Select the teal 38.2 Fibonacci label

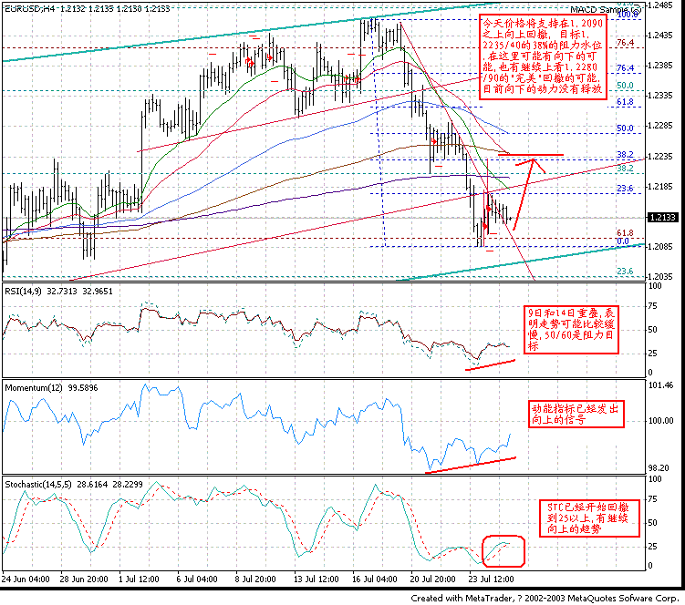625,168
